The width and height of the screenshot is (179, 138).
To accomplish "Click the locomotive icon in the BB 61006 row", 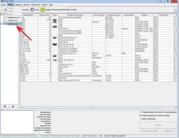I will (x=55, y=20).
